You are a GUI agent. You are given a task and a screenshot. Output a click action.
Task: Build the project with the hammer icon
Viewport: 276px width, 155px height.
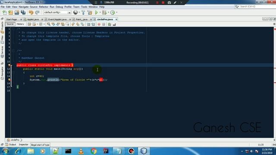click(83, 12)
